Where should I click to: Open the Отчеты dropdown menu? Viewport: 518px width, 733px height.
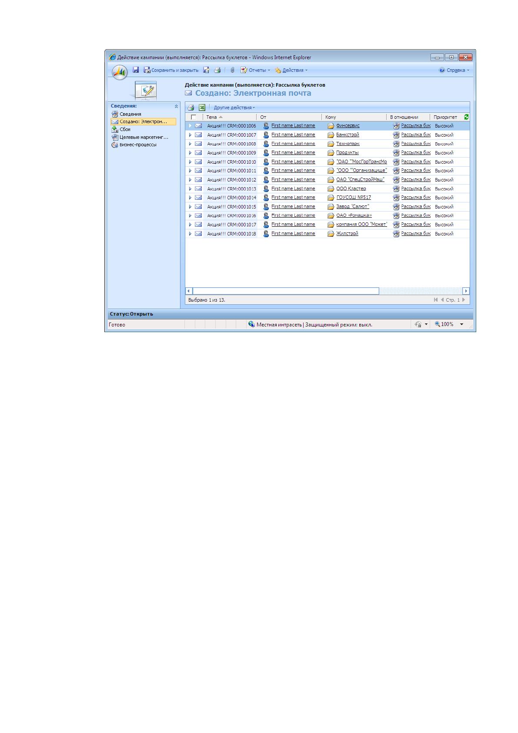[x=255, y=70]
